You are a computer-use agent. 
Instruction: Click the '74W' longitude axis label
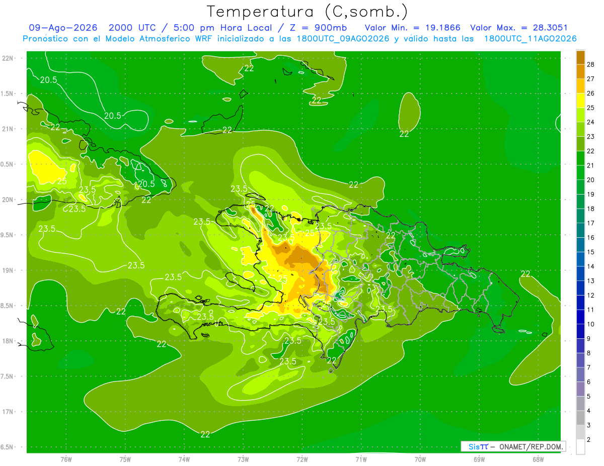(184, 459)
